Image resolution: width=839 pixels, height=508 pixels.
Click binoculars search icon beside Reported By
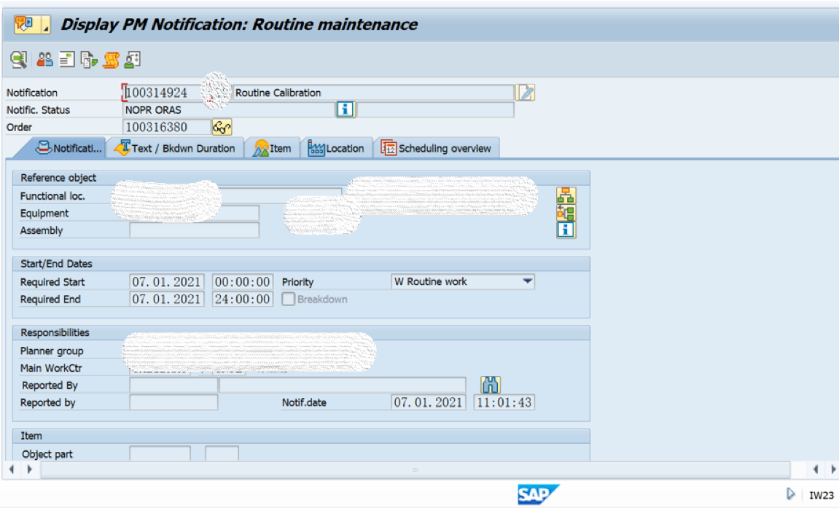coord(490,385)
